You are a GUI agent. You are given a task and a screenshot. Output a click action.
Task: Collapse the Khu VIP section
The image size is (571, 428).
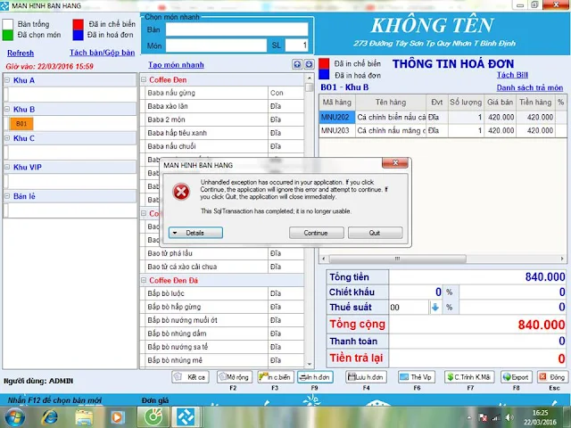7,167
